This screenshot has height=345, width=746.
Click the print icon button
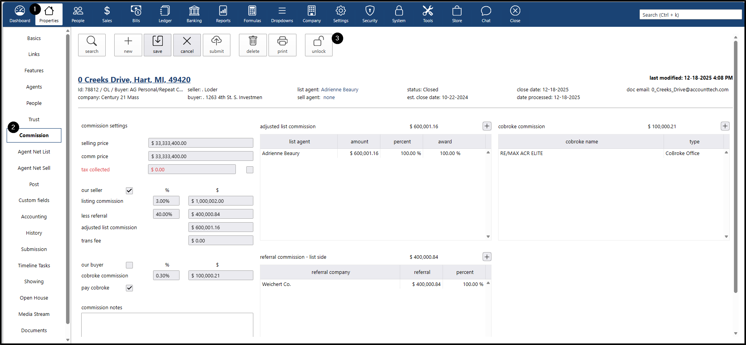click(x=282, y=45)
